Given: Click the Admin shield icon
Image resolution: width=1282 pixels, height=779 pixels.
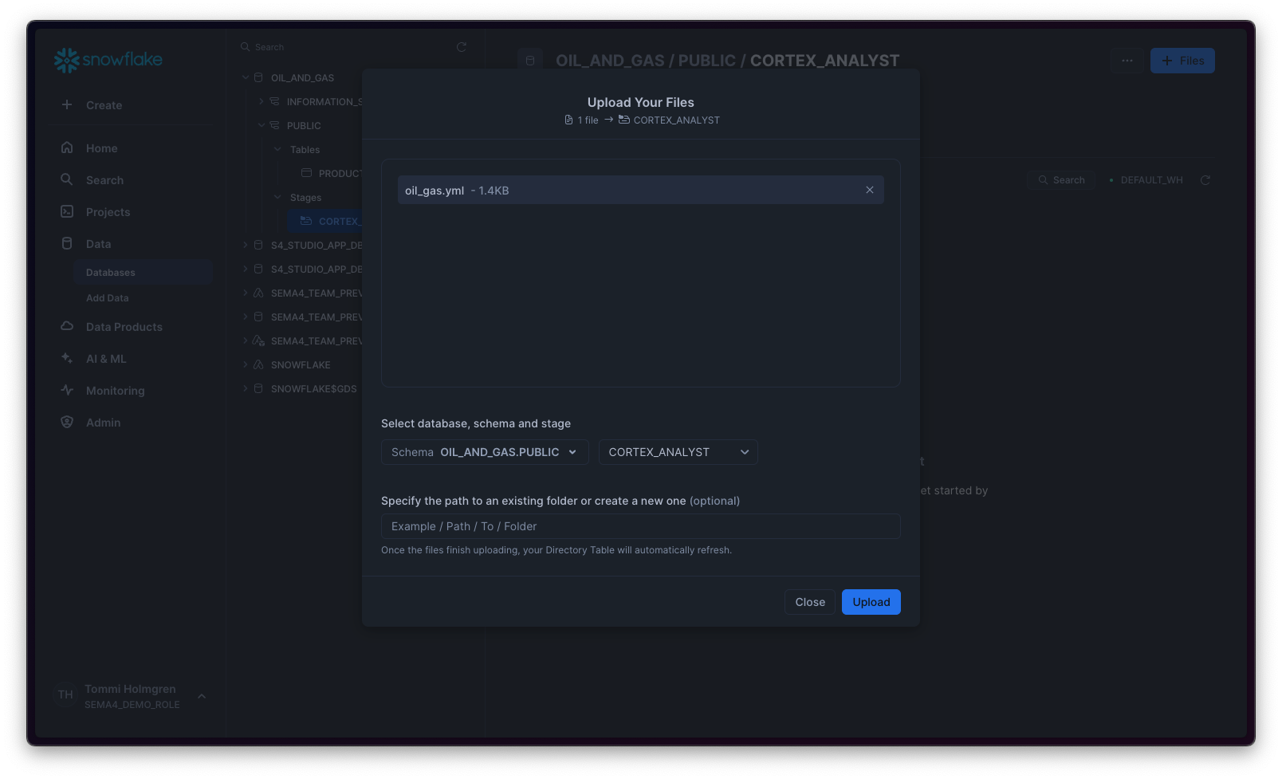Looking at the screenshot, I should [67, 422].
